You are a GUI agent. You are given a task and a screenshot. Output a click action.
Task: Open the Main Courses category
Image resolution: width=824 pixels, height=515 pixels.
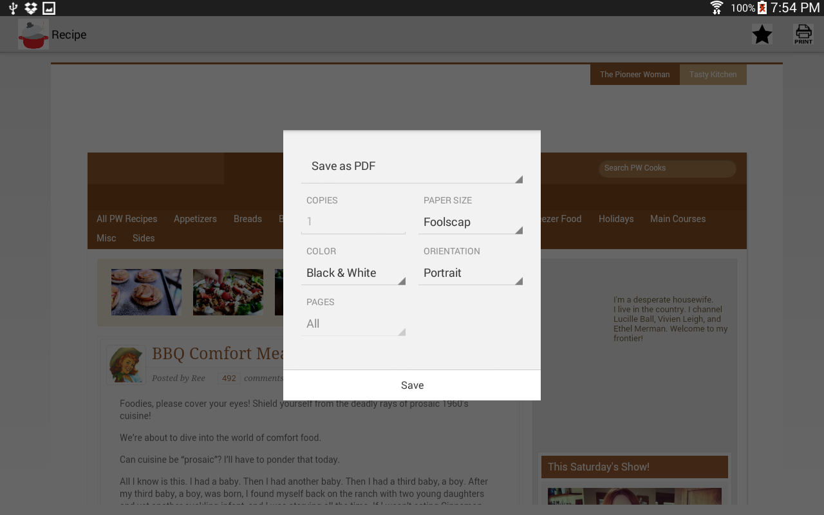tap(678, 219)
